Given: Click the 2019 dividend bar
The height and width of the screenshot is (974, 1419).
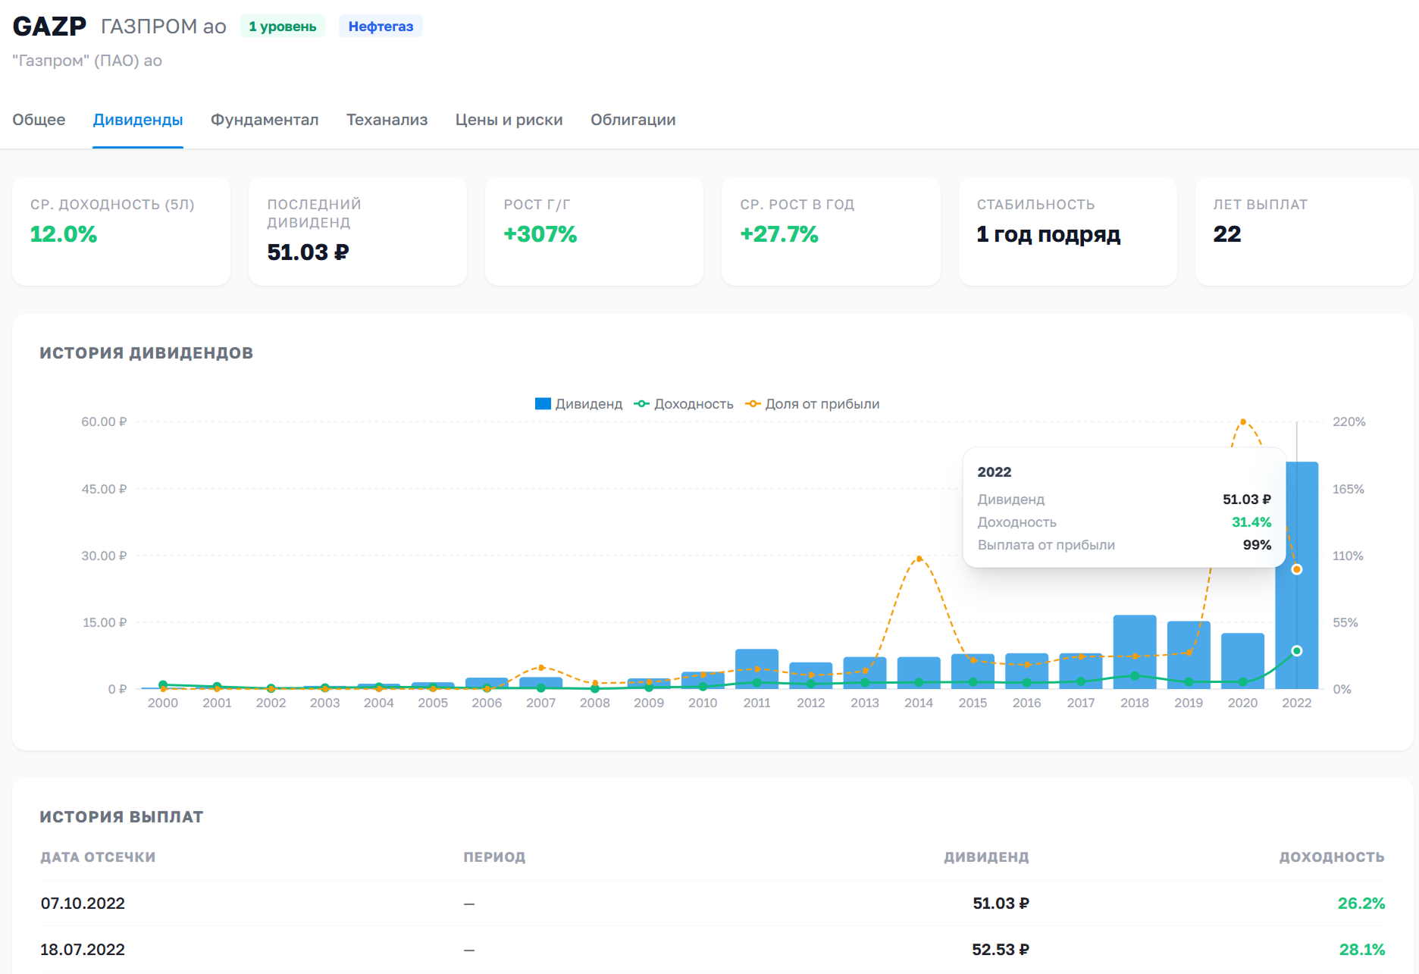Looking at the screenshot, I should [x=1189, y=655].
